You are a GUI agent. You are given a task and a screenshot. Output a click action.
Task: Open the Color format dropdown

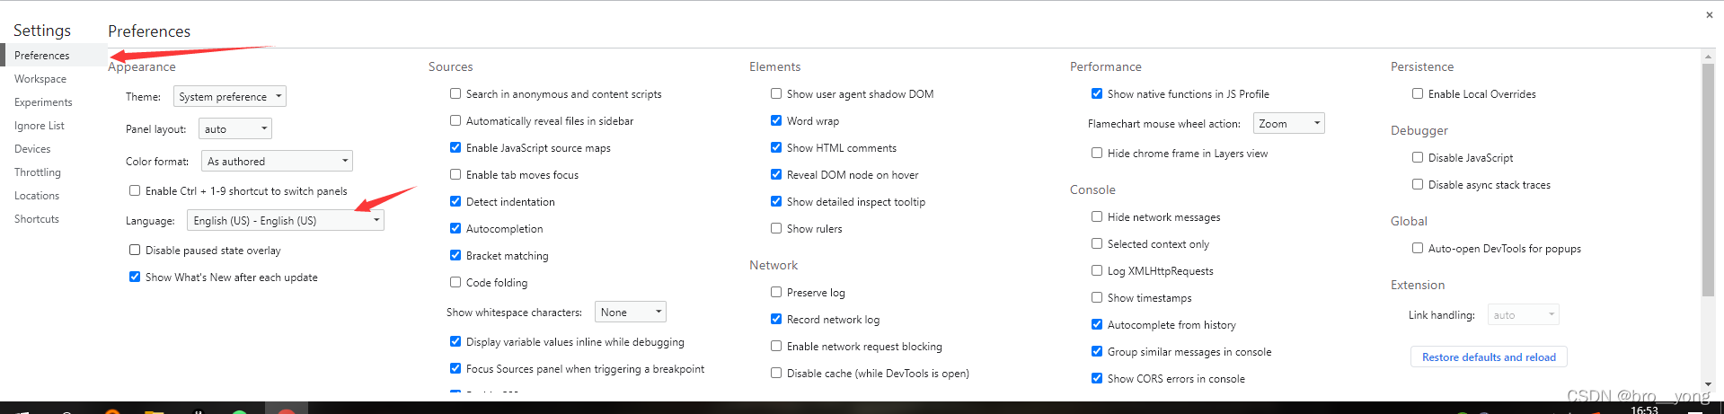(277, 162)
